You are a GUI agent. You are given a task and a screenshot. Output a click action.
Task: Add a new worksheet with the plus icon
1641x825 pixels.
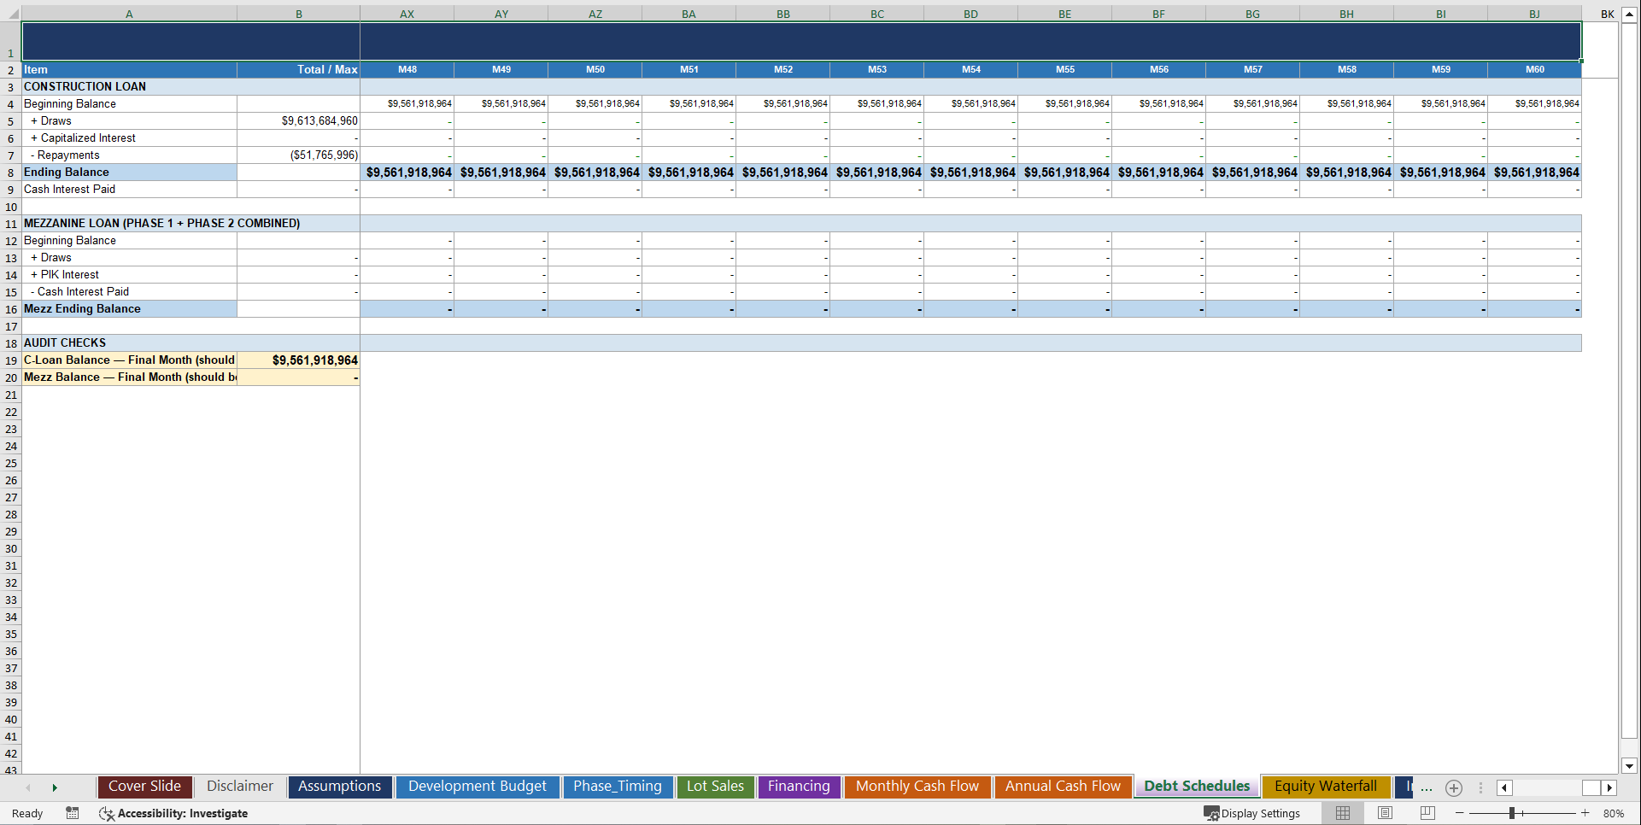point(1453,788)
